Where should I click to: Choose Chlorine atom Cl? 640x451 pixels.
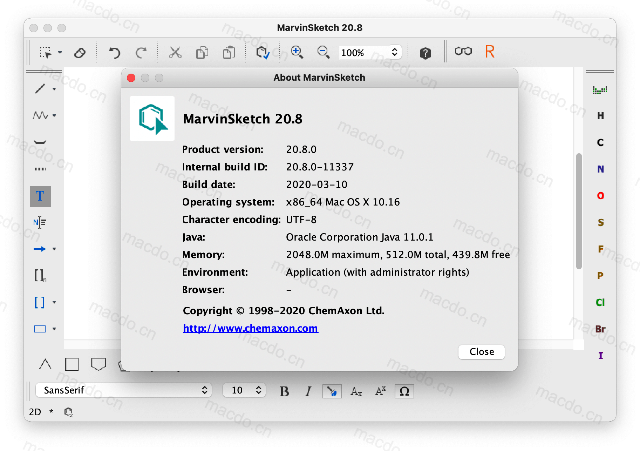(600, 302)
